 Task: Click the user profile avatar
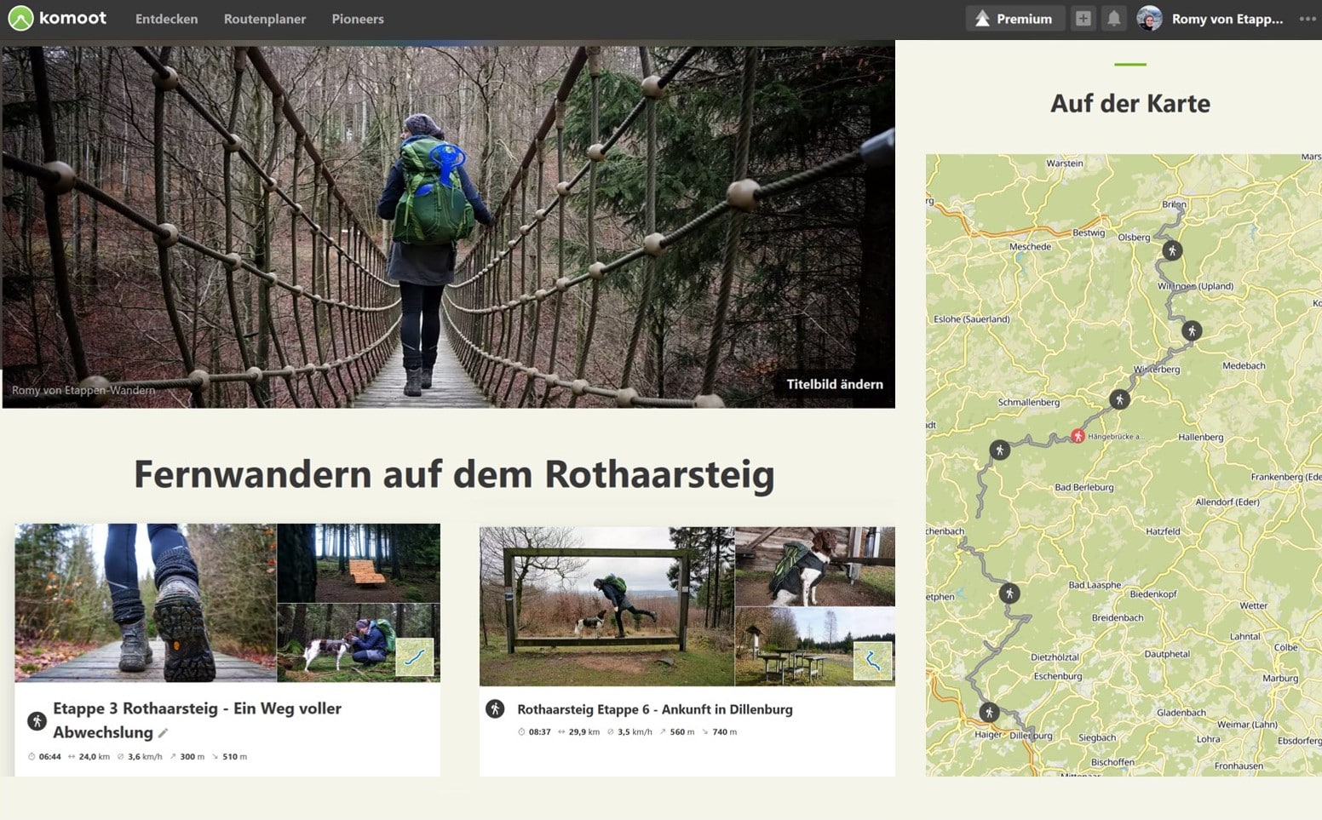1149,19
